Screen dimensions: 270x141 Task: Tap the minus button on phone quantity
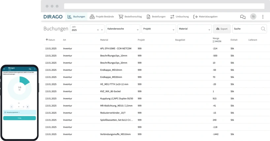point(12,107)
